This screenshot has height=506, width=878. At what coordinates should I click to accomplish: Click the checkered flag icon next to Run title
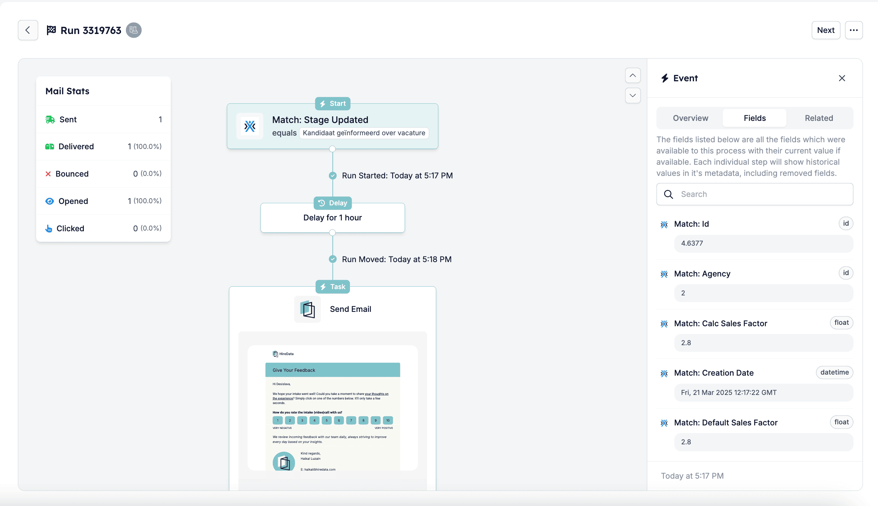click(x=51, y=30)
